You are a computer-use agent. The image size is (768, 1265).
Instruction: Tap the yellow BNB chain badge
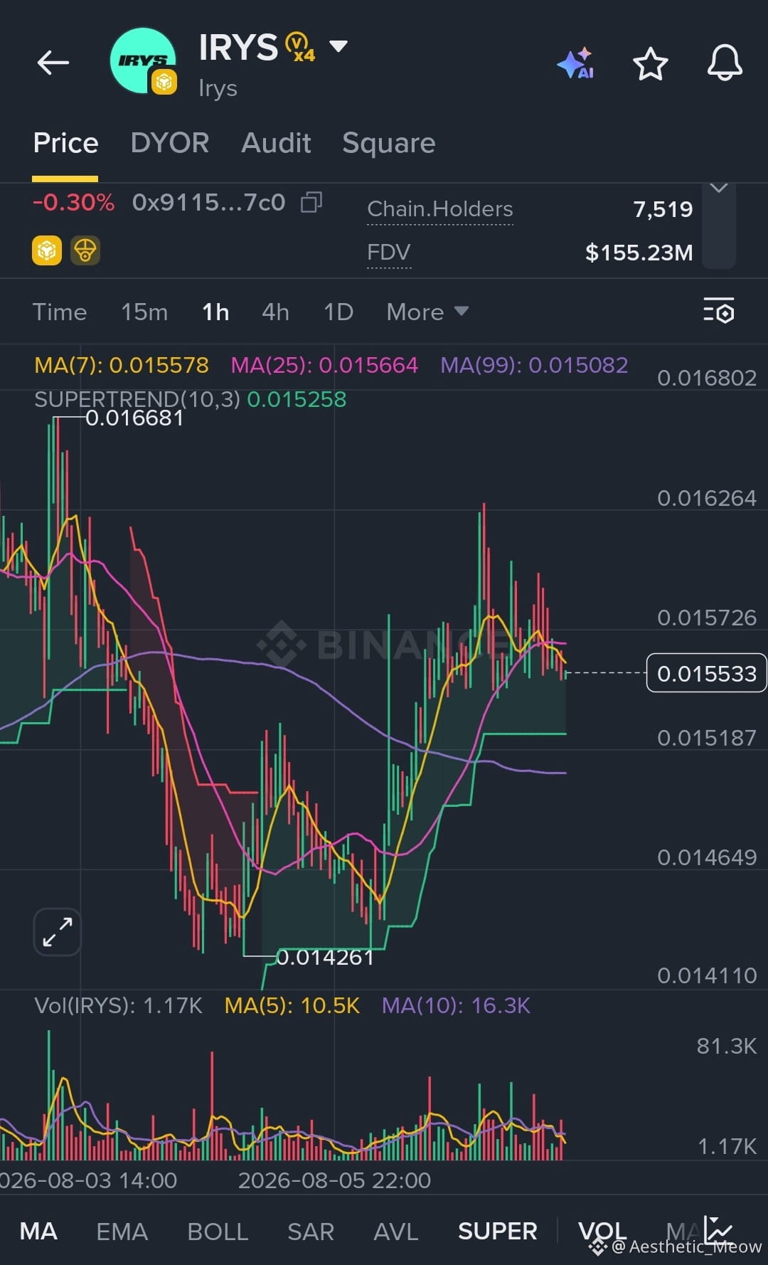[47, 250]
